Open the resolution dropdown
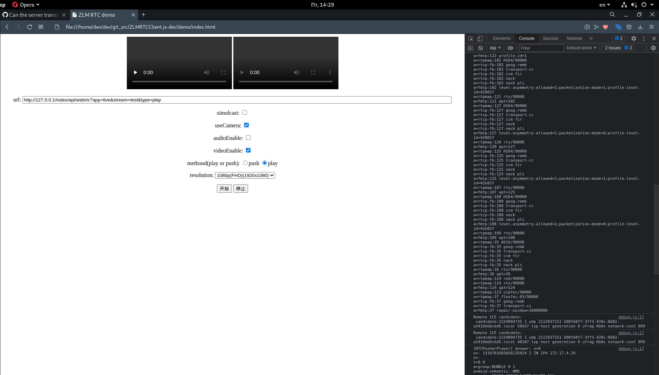 click(x=245, y=175)
